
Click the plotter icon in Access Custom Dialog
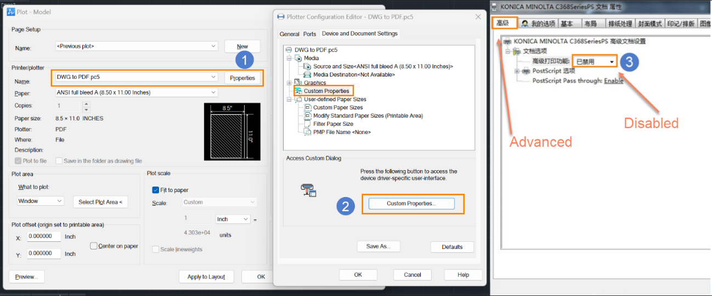308,190
